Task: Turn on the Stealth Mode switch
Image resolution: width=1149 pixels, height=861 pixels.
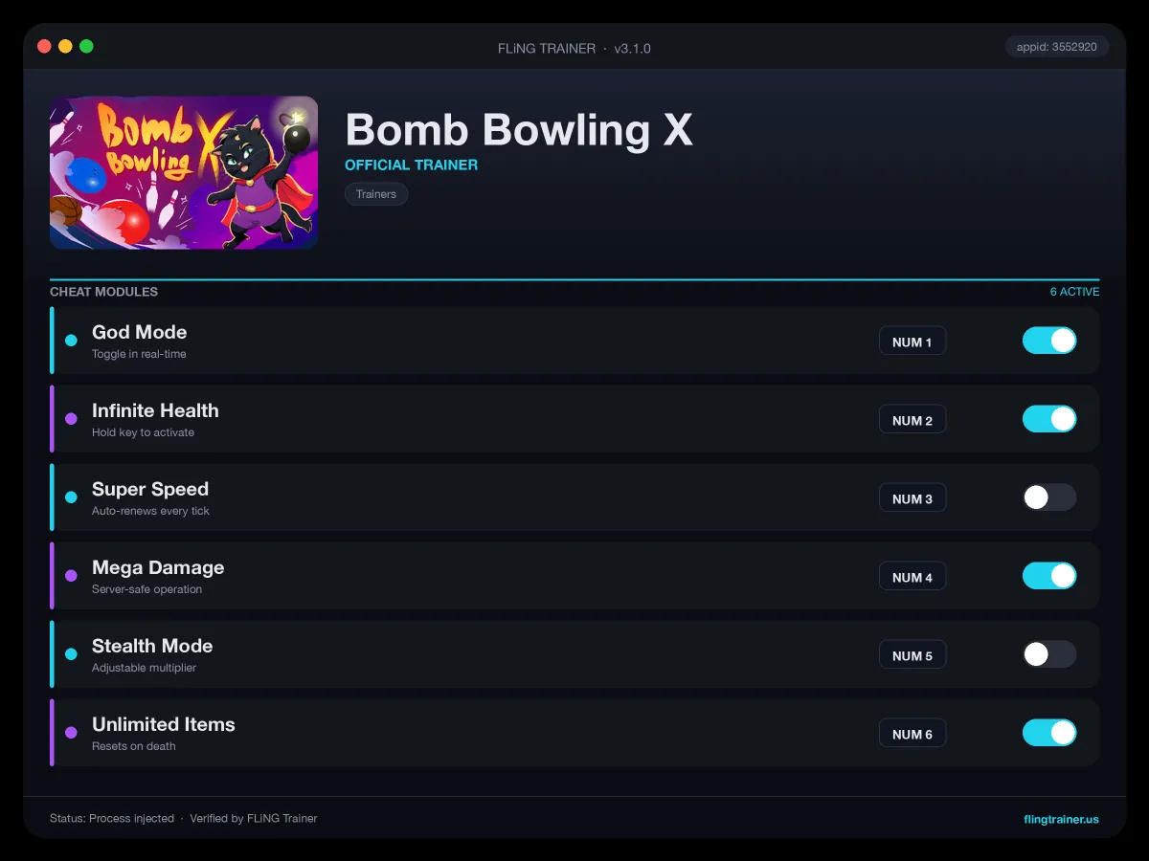Action: [1049, 654]
